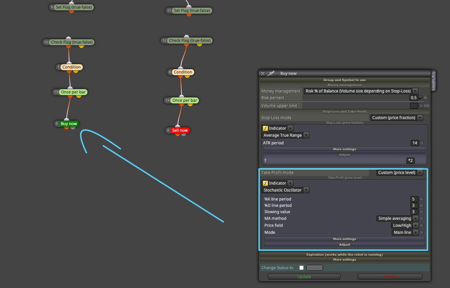Expand Expiration section header
Viewport: 450px width, 288px height.
point(345,255)
